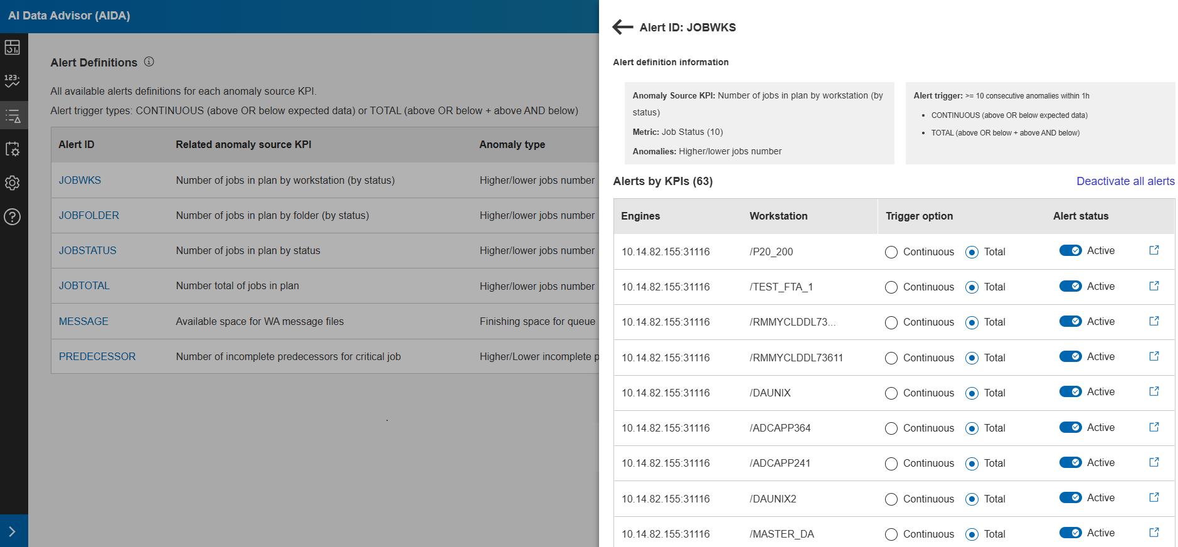1178x547 pixels.
Task: Open external link for /ADCAPP241 row
Action: [1154, 462]
